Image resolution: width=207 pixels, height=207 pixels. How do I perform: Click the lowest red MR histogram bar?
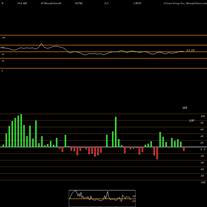[157, 153]
